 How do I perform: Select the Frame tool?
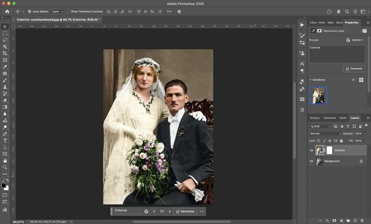tap(5, 60)
